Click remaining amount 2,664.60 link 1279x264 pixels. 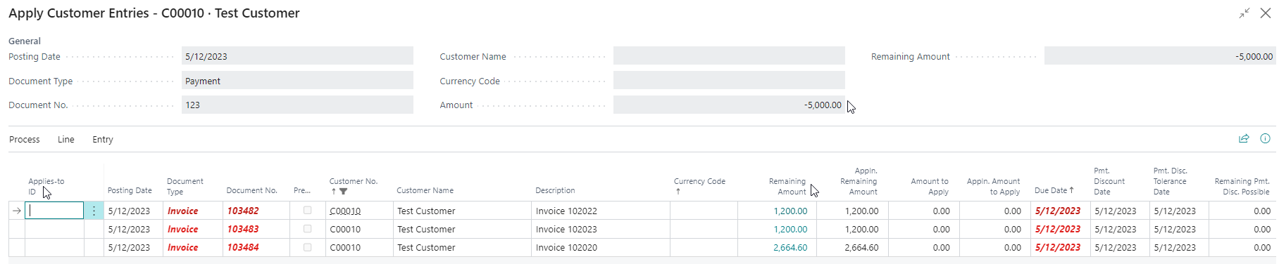pos(790,247)
